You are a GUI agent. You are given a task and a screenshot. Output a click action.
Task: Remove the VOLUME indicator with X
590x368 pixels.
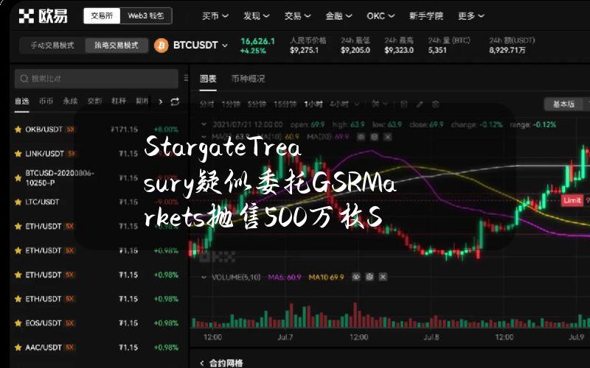click(x=383, y=277)
